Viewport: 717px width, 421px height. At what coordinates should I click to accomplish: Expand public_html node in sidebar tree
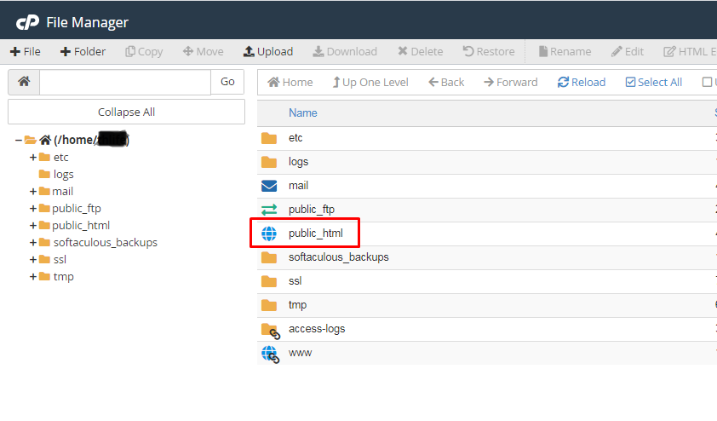(33, 225)
